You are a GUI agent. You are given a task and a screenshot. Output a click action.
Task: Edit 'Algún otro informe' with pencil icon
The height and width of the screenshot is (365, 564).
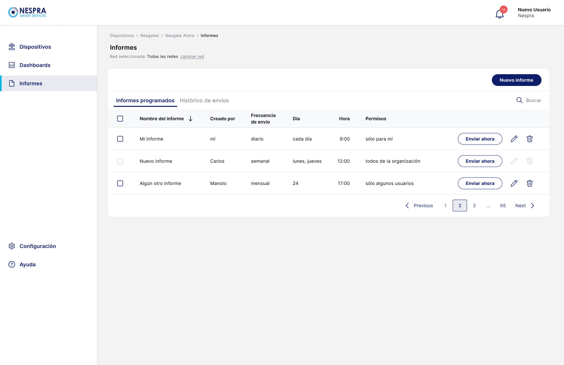point(514,183)
